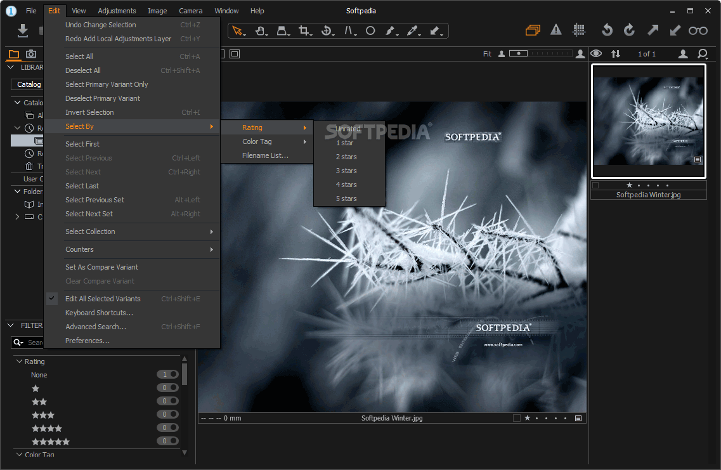The height and width of the screenshot is (470, 721).
Task: Select the Softpedia Winter.jpg thumbnail
Action: pyautogui.click(x=648, y=121)
